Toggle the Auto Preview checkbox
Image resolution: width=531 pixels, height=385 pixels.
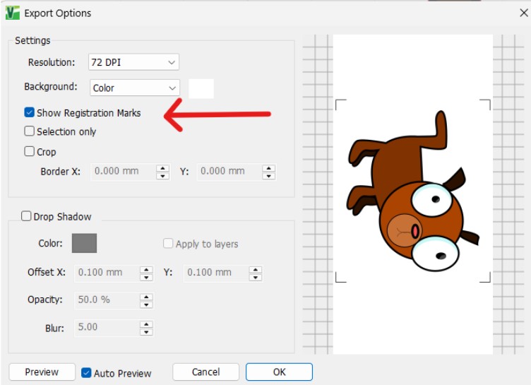point(86,373)
